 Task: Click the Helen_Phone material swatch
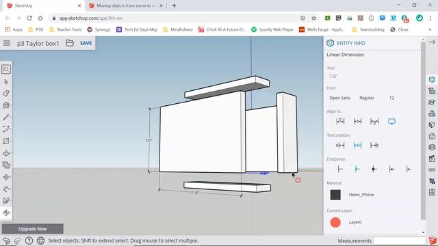(335, 195)
